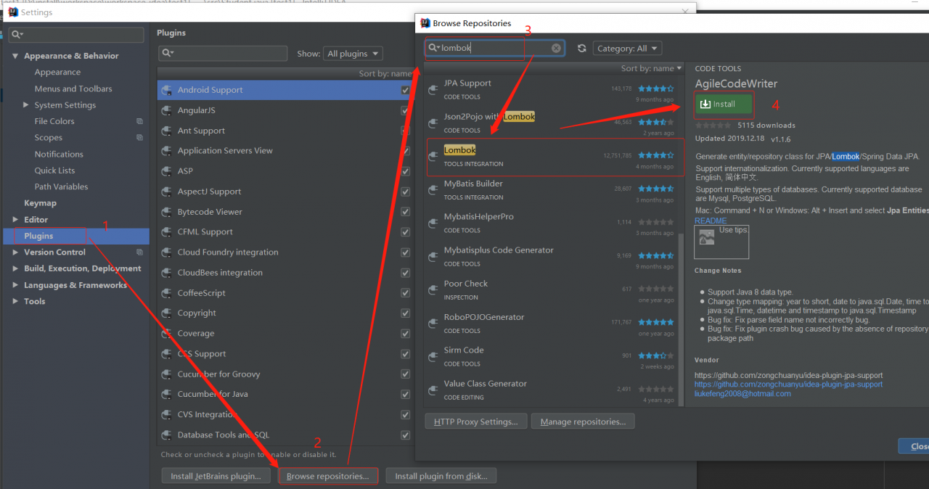Open Sort by name in Browse Repositories
929x489 pixels.
coord(651,68)
